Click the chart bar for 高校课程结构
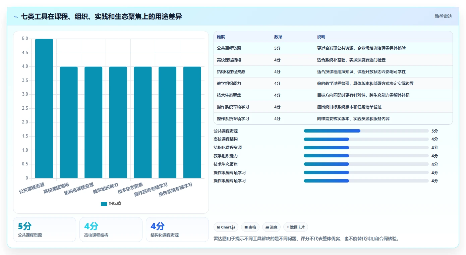The width and height of the screenshot is (466, 255). click(69, 122)
